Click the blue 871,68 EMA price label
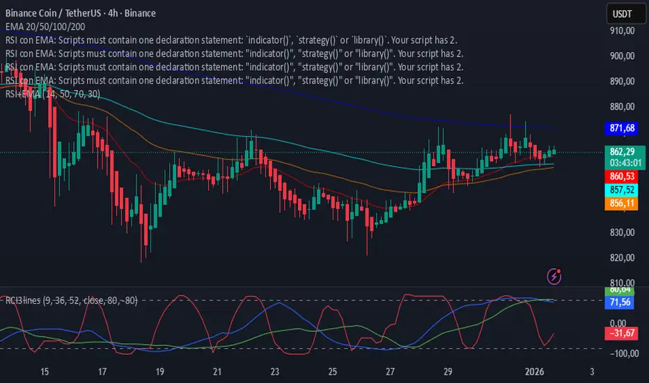Screen dimensions: 649x383 (x=622, y=128)
